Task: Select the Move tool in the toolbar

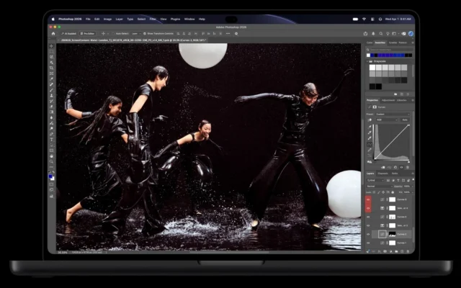Action: [x=51, y=46]
